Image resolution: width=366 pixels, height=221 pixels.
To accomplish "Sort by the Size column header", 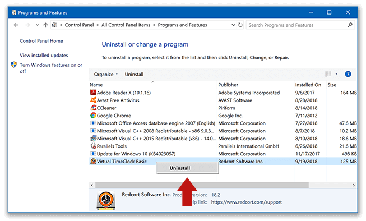I will [332, 85].
